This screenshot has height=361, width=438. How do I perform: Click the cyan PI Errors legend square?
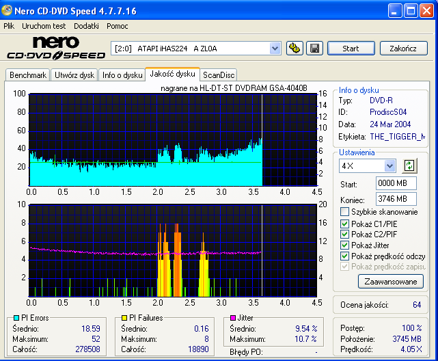(x=16, y=318)
